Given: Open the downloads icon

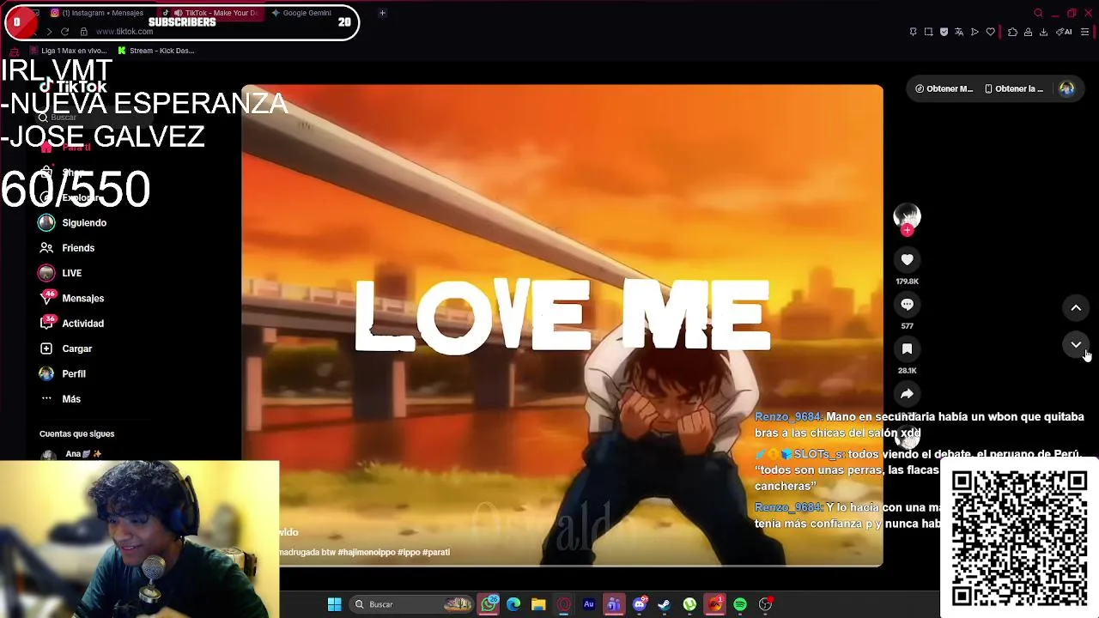Looking at the screenshot, I should (x=1043, y=32).
